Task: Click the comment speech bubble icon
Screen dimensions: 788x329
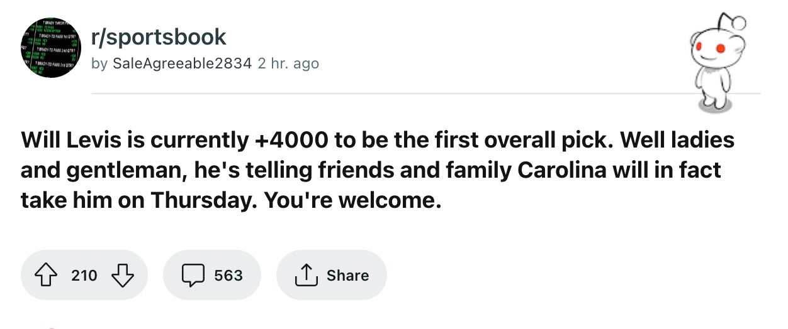Action: [x=191, y=275]
